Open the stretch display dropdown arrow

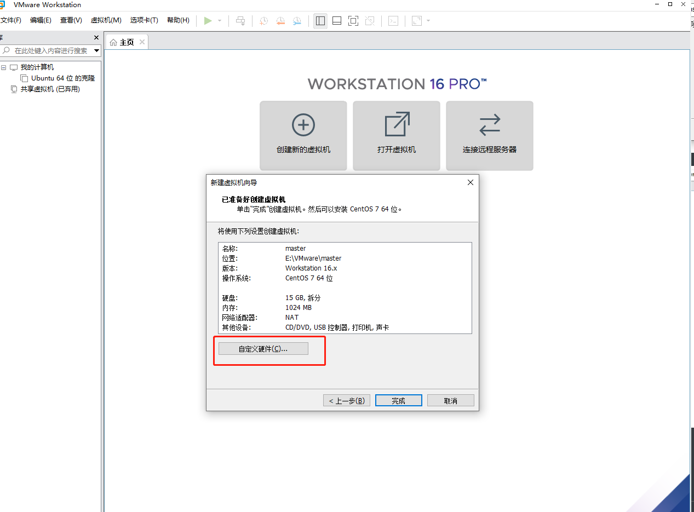coord(428,21)
